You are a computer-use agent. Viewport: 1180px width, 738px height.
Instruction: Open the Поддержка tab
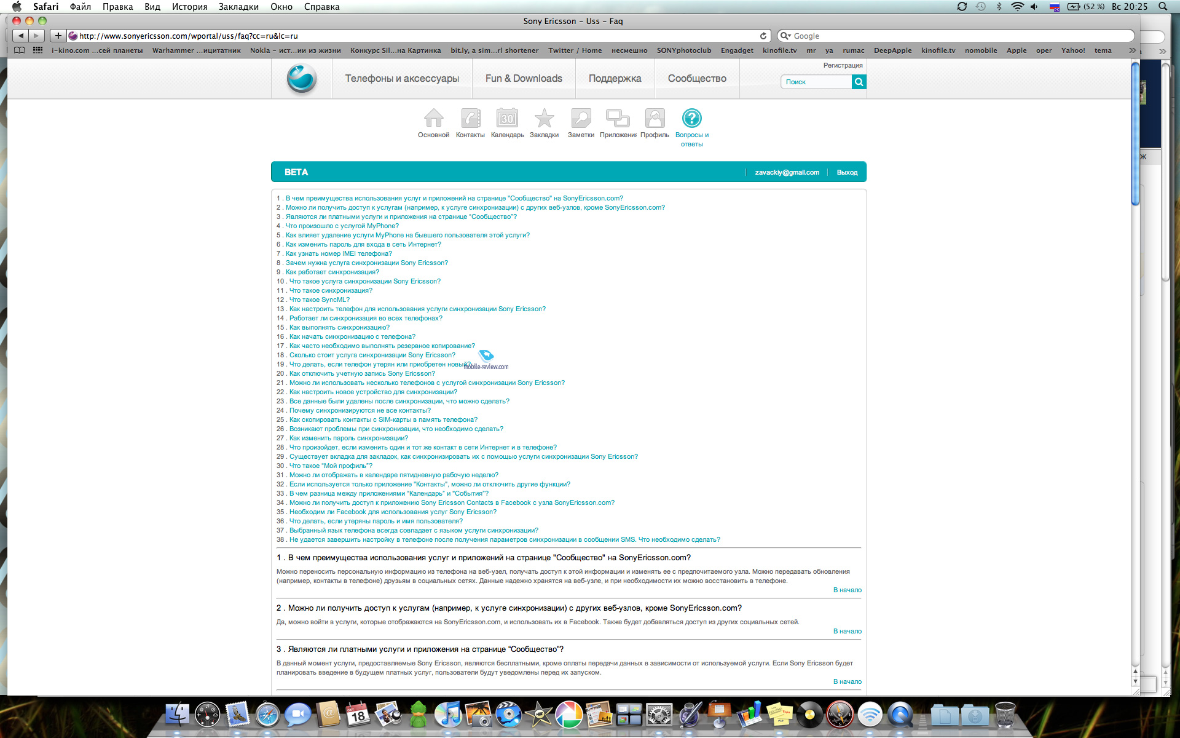pyautogui.click(x=615, y=79)
